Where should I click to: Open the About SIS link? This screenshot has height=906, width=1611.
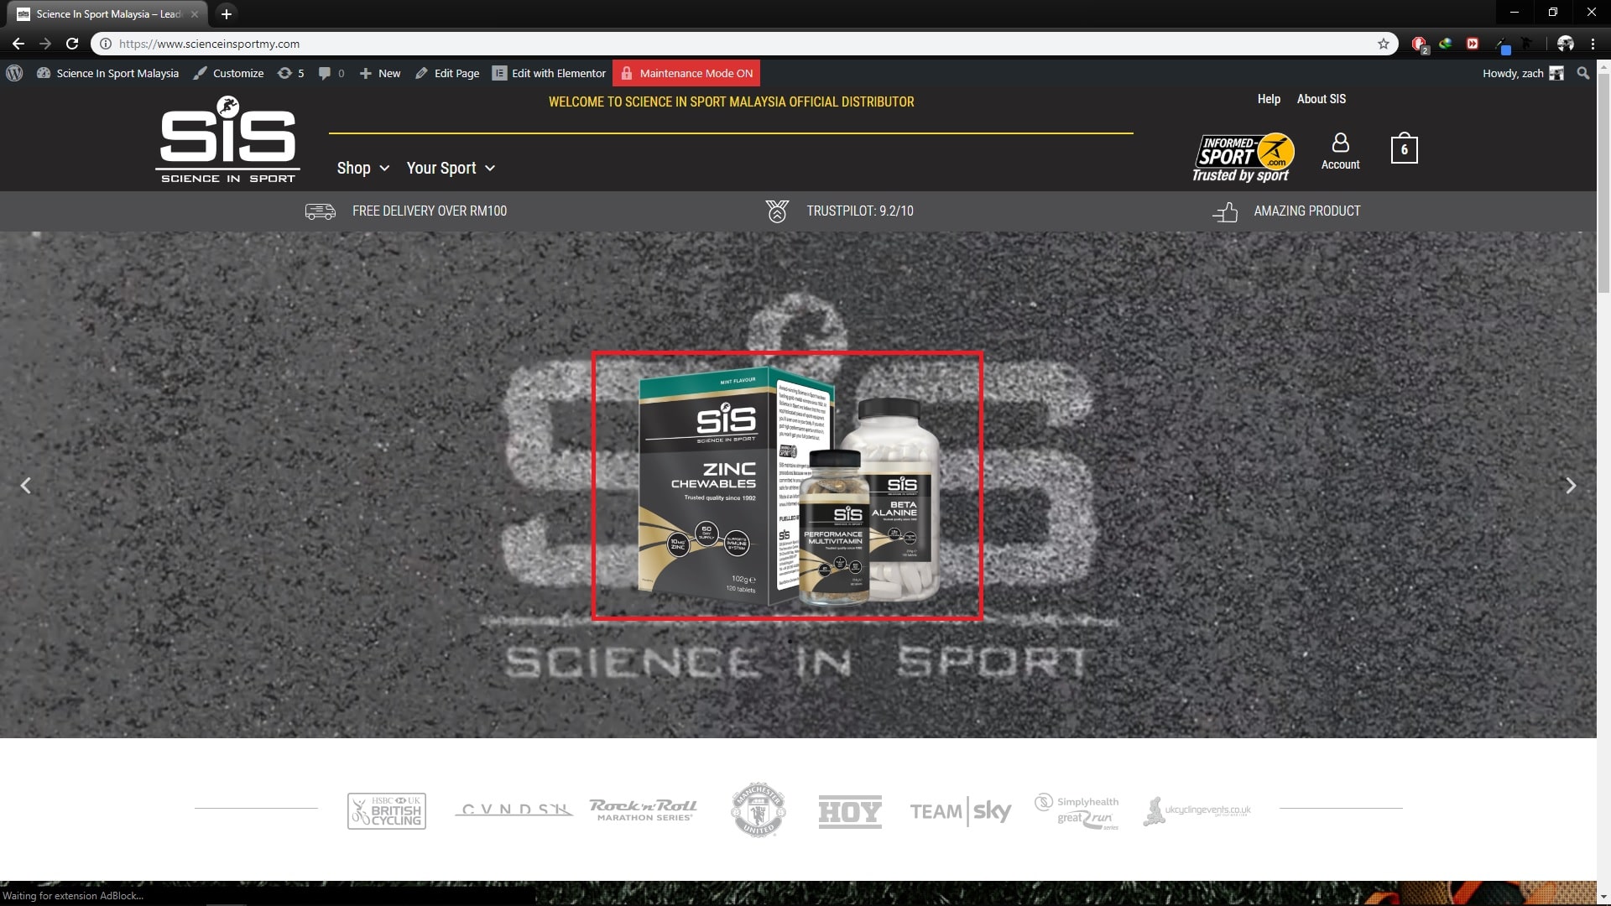pyautogui.click(x=1321, y=99)
